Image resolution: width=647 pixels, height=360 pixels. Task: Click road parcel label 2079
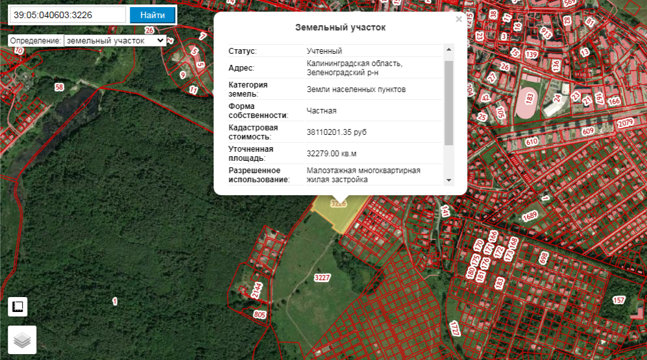(625, 123)
